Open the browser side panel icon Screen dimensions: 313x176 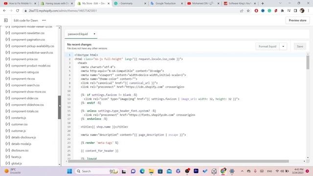click(295, 11)
